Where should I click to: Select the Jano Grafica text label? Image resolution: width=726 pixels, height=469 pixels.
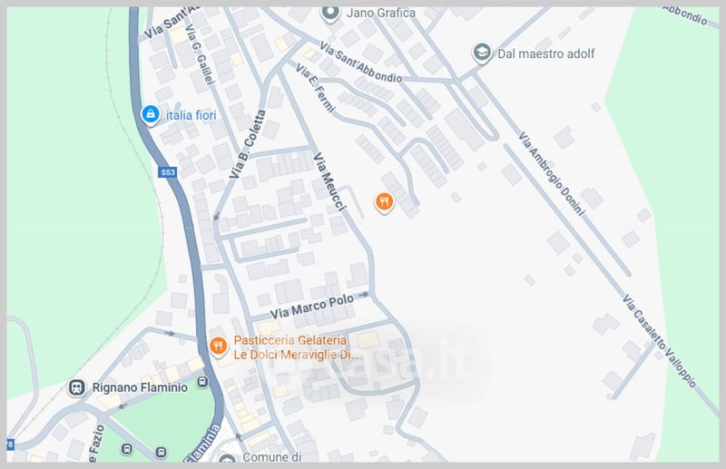pyautogui.click(x=380, y=14)
